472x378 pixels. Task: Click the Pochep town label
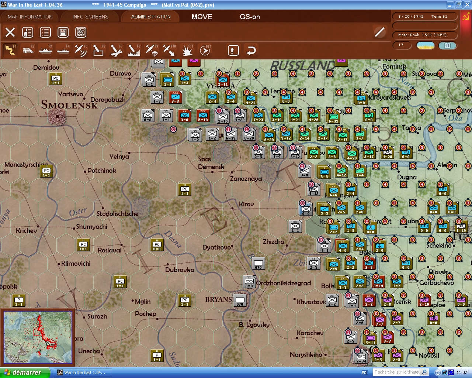point(146,314)
